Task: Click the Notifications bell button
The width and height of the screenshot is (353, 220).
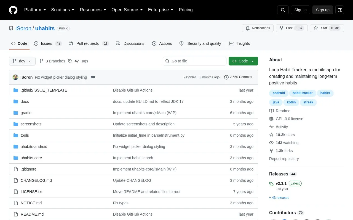Action: pyautogui.click(x=258, y=28)
